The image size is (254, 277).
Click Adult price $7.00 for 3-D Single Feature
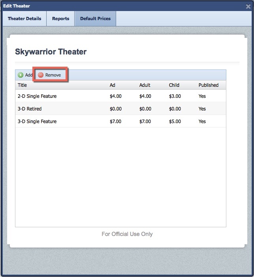pyautogui.click(x=145, y=122)
